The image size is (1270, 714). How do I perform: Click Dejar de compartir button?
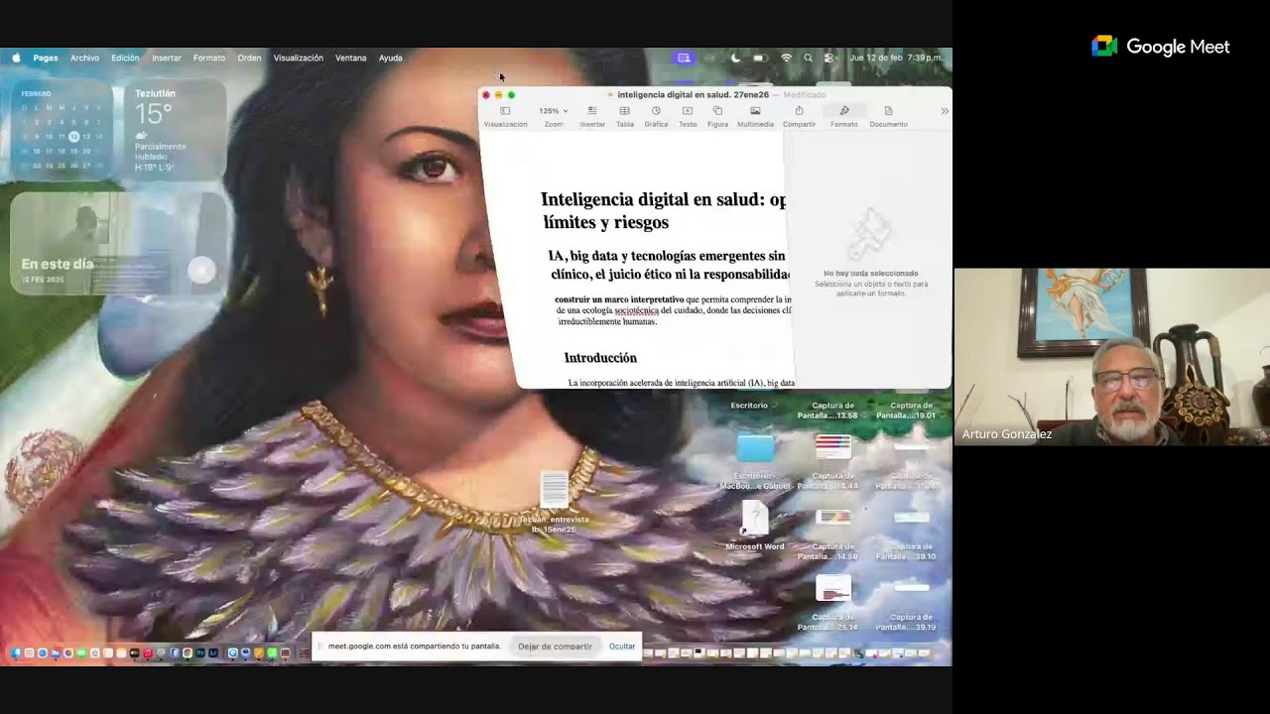coord(555,647)
